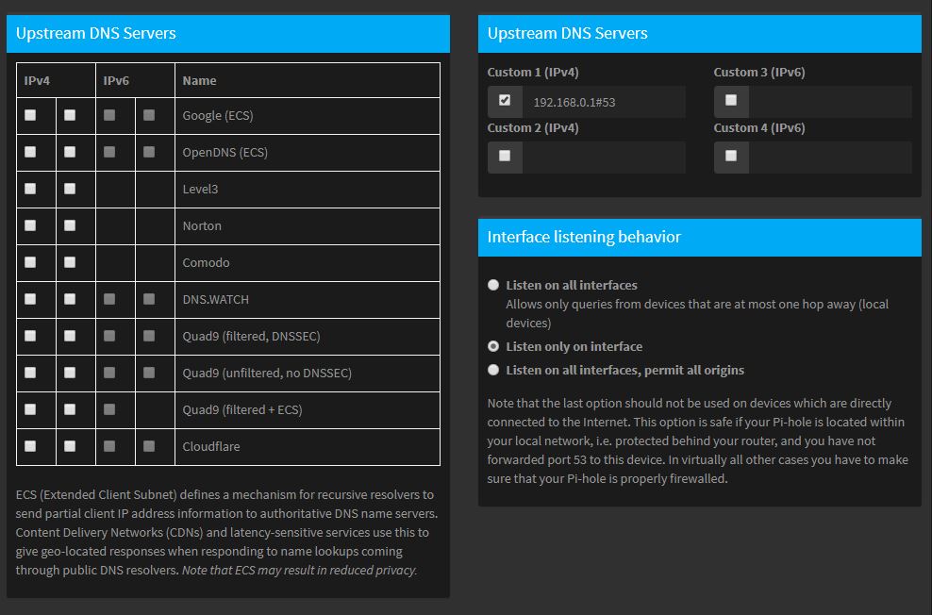Enable first IPv6 checkbox for DNS.WATCH
Screen dimensions: 932x615
(x=109, y=299)
